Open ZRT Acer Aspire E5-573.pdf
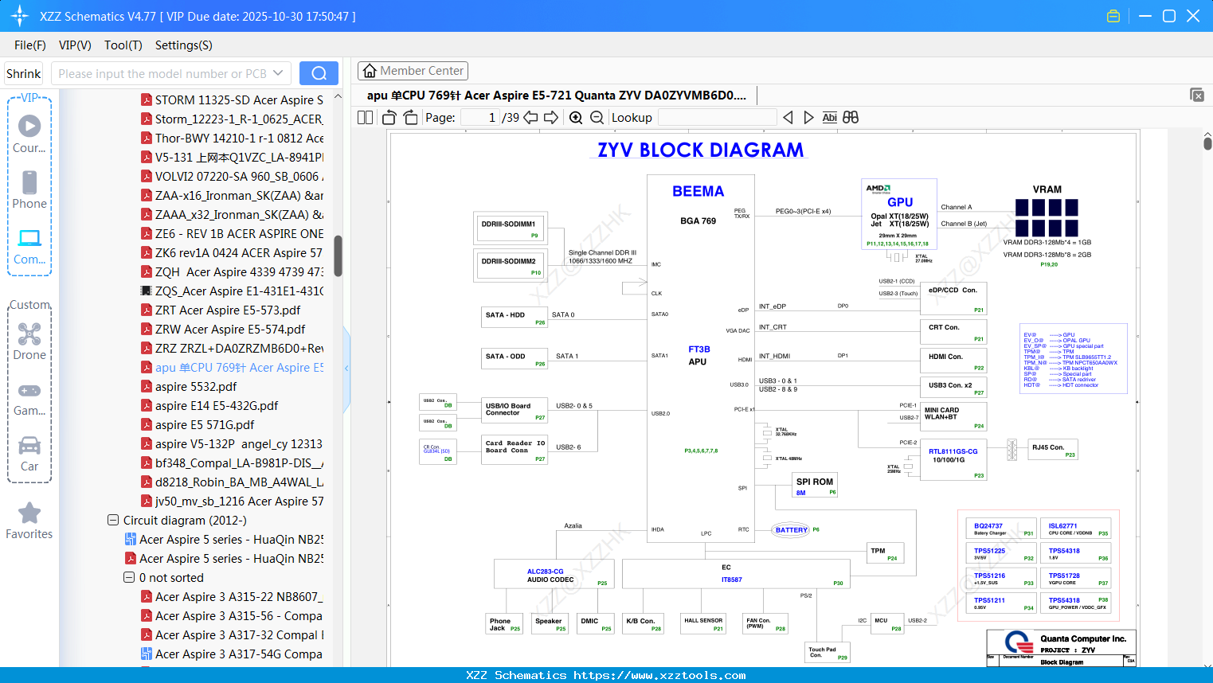Image resolution: width=1213 pixels, height=683 pixels. tap(221, 310)
